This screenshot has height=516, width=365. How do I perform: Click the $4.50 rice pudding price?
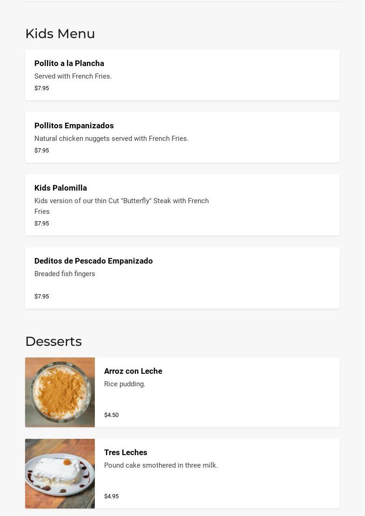click(x=111, y=415)
